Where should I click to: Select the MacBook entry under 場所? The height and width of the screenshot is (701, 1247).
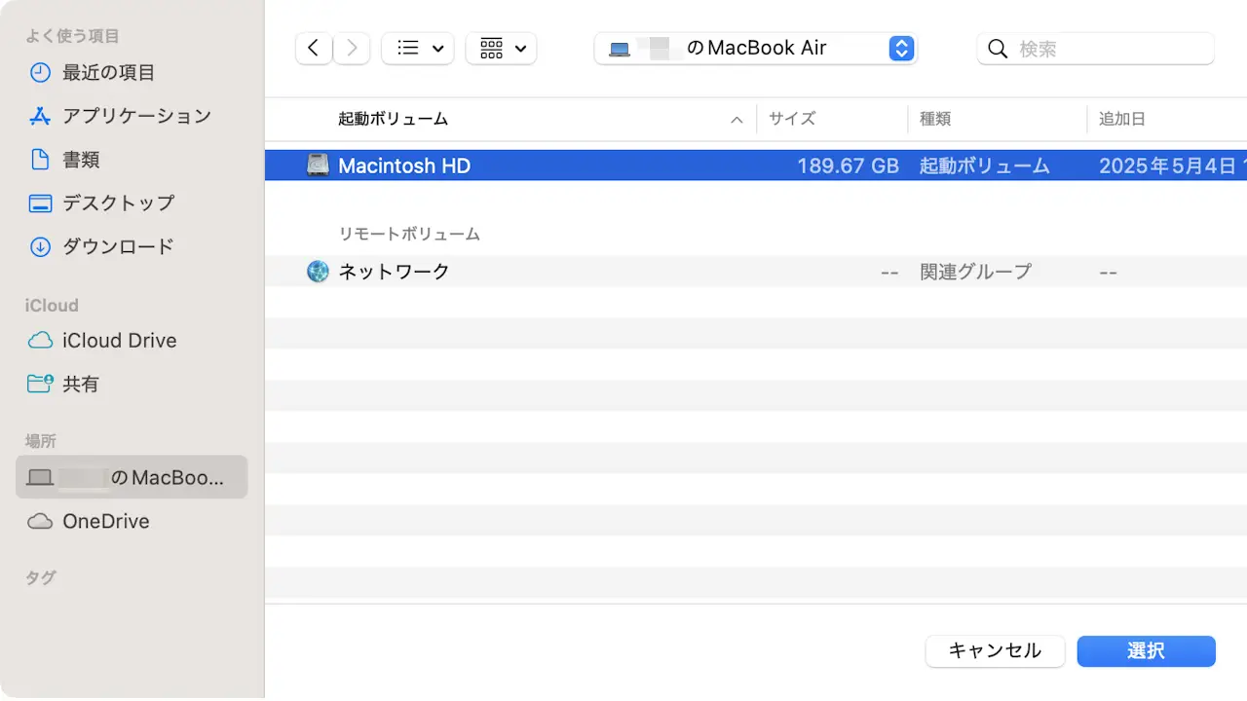click(132, 477)
